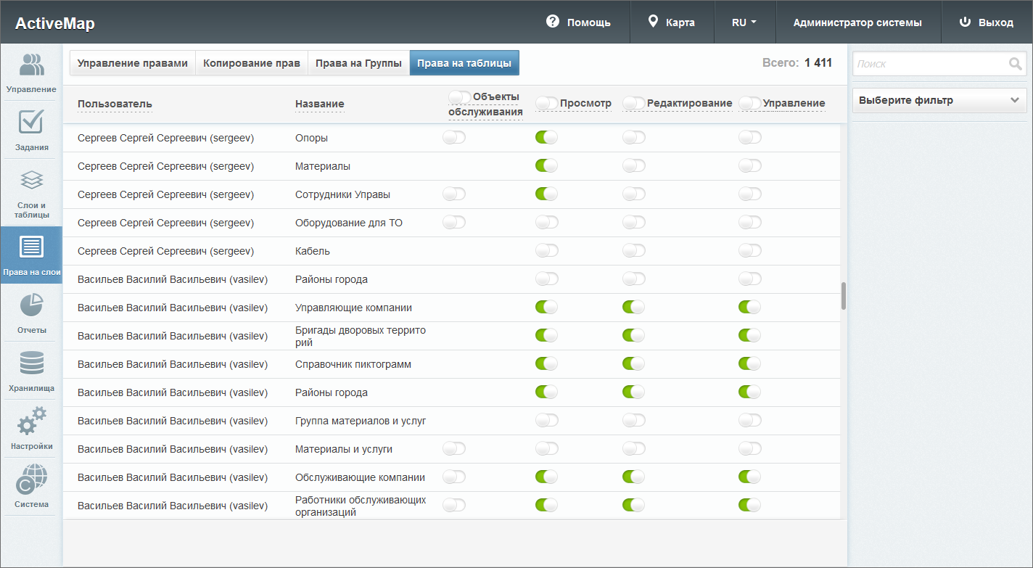Open Слои и таблицы sidebar section
The image size is (1033, 568).
pyautogui.click(x=31, y=194)
